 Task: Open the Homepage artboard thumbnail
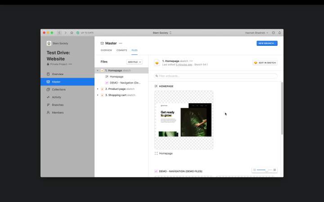(184, 120)
